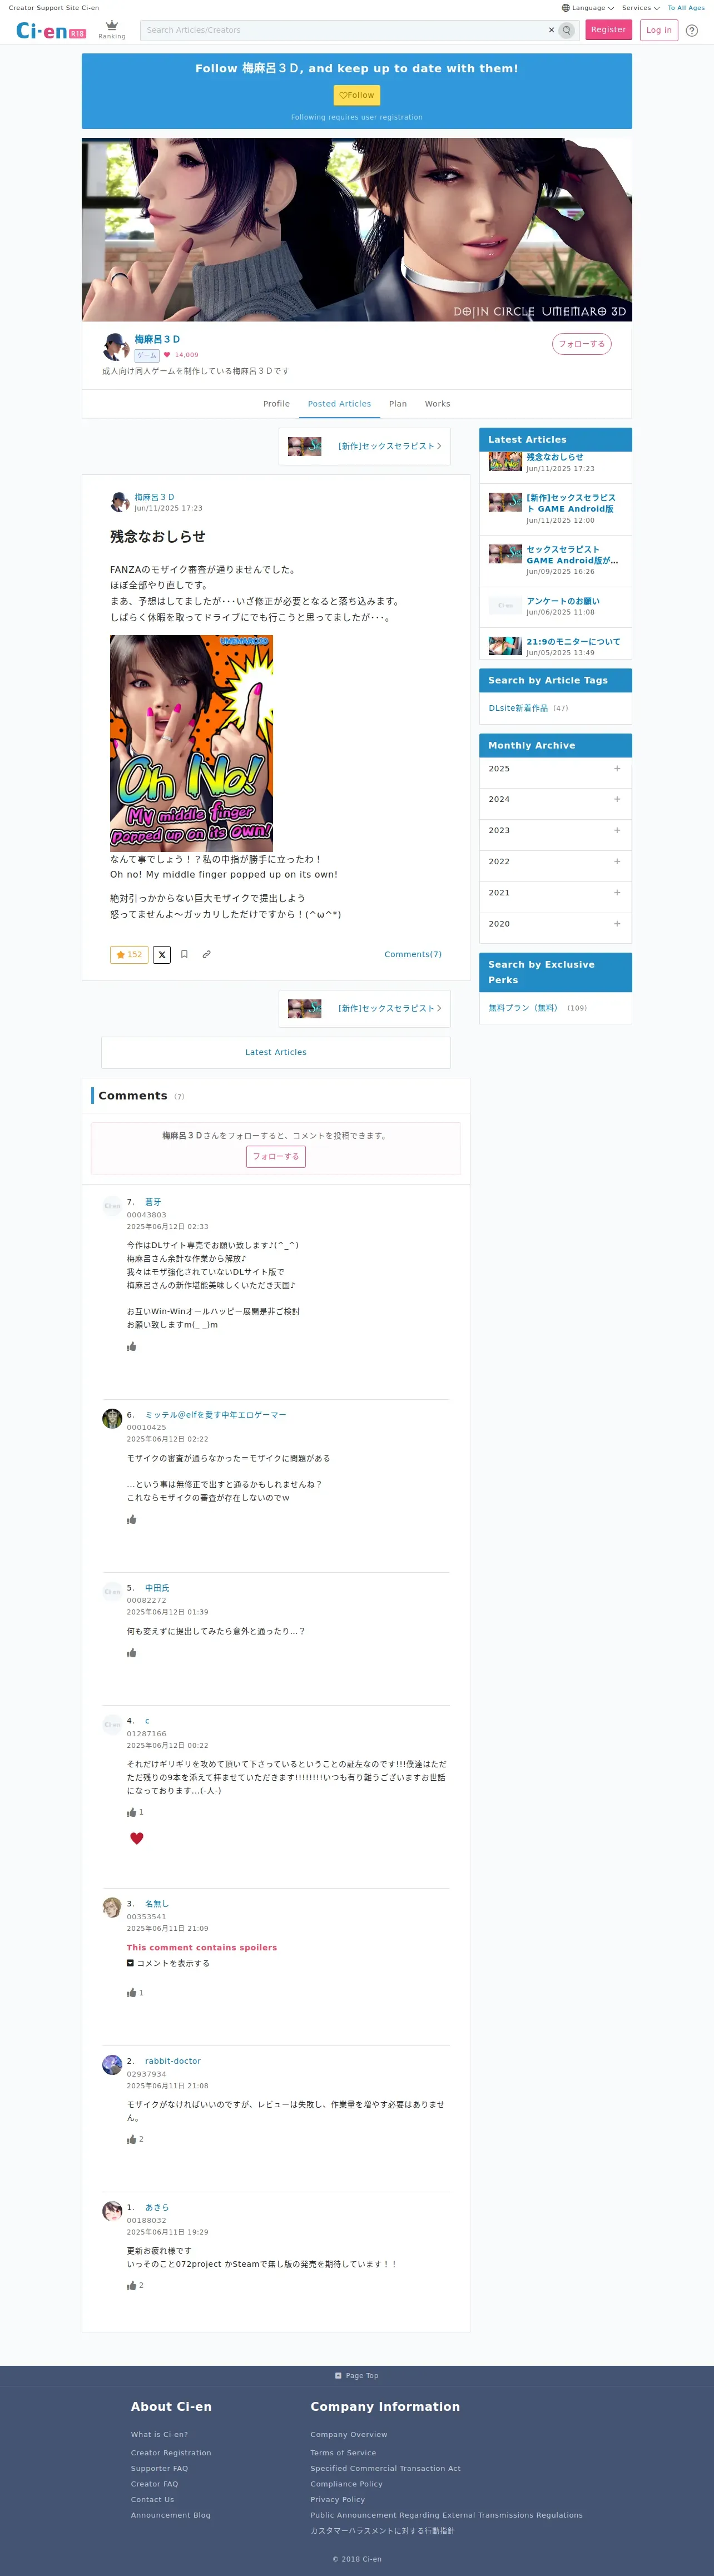The width and height of the screenshot is (714, 2576).
Task: Share the article on X
Action: tap(162, 954)
